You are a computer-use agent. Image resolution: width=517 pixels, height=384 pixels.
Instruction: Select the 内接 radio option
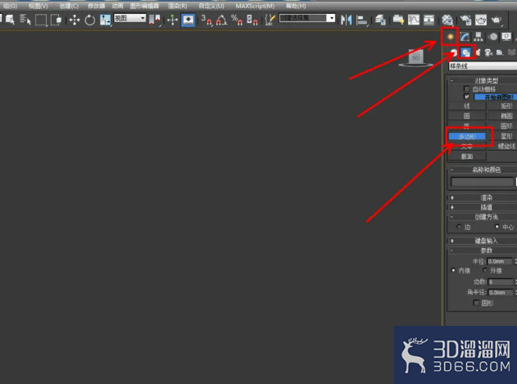[453, 270]
